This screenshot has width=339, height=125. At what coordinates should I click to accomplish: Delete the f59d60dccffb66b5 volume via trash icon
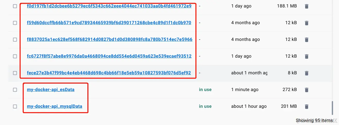pos(307,23)
